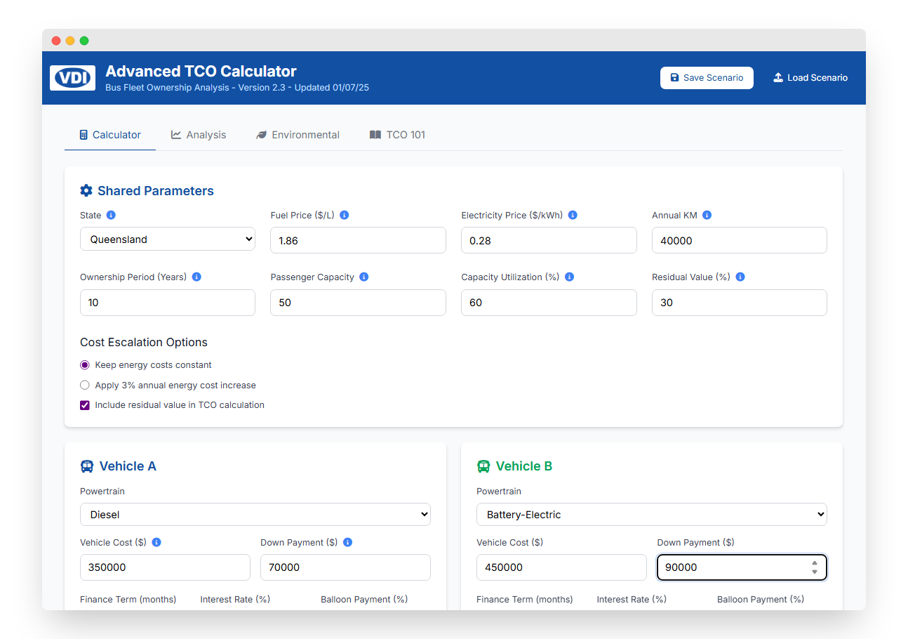908x639 pixels.
Task: Show info tooltip for Fuel Price
Action: [x=345, y=216]
